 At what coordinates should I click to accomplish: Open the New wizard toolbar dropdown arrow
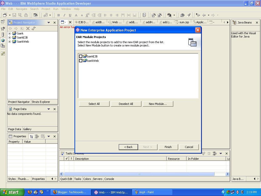(x=10, y=15)
